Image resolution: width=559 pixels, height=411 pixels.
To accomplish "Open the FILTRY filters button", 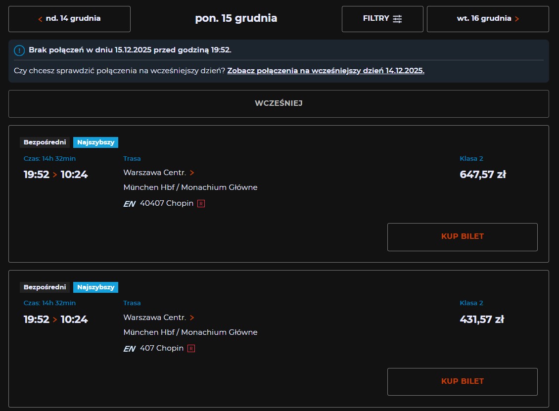I will (x=382, y=19).
